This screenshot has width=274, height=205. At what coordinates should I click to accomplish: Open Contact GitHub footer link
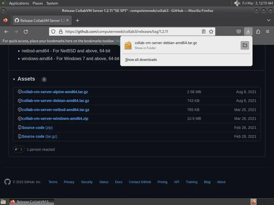[140, 182]
